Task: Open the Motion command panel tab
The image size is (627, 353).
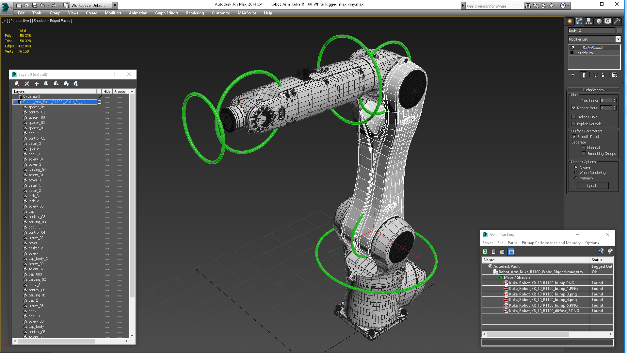Action: click(599, 21)
